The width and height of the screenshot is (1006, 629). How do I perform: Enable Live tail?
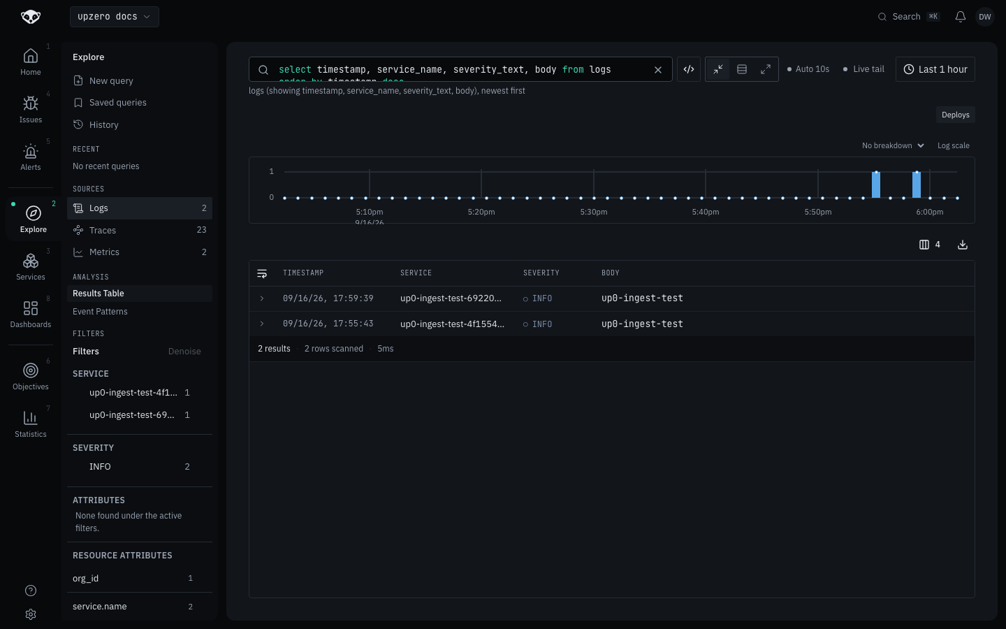(x=863, y=69)
